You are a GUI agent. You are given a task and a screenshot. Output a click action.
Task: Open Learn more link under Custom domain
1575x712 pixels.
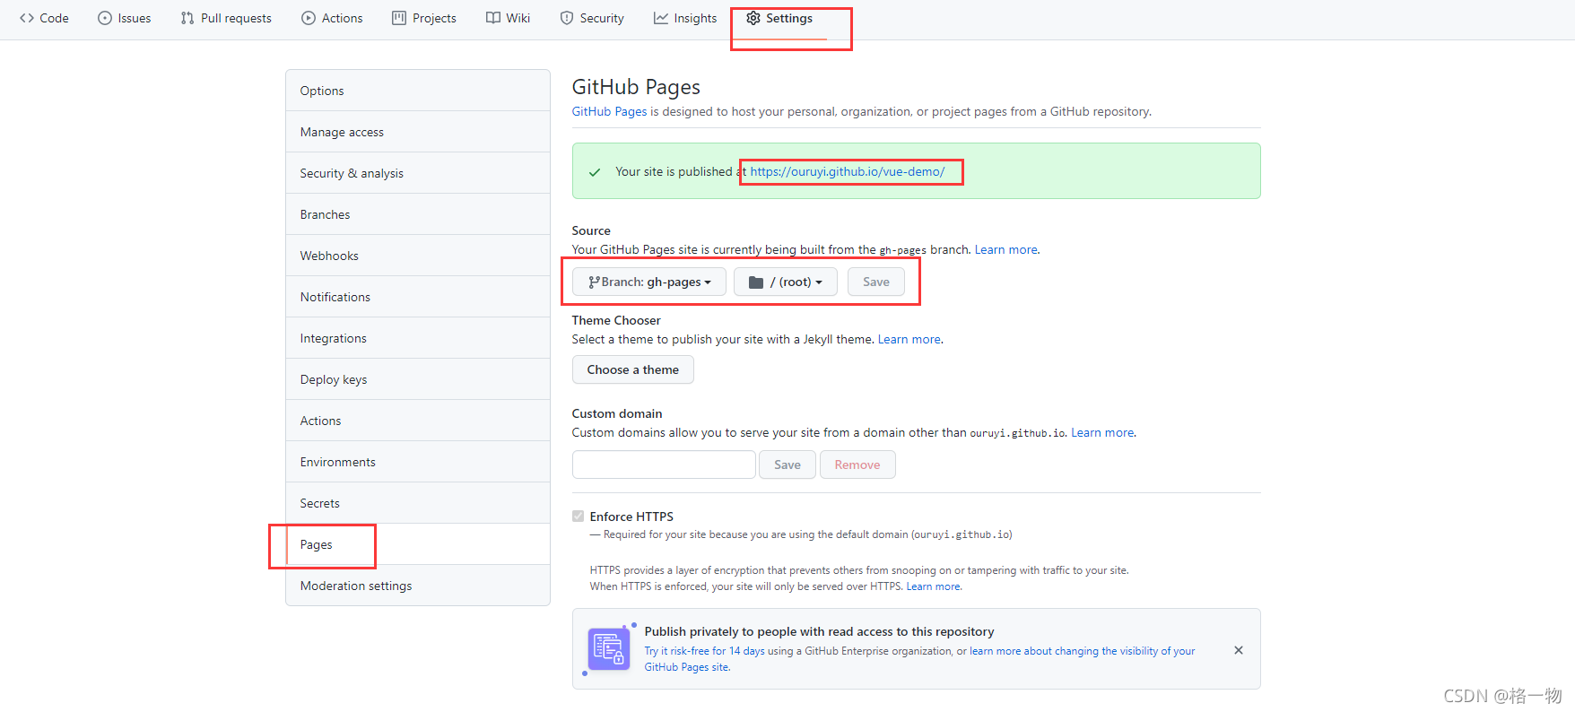(1102, 432)
